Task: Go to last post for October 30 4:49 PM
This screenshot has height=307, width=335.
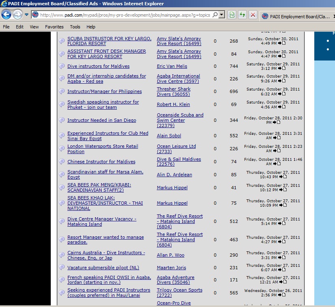Action: pyautogui.click(x=282, y=43)
